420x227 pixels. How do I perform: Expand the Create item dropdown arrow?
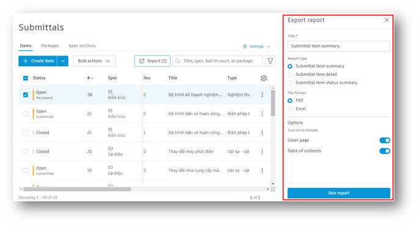click(63, 61)
